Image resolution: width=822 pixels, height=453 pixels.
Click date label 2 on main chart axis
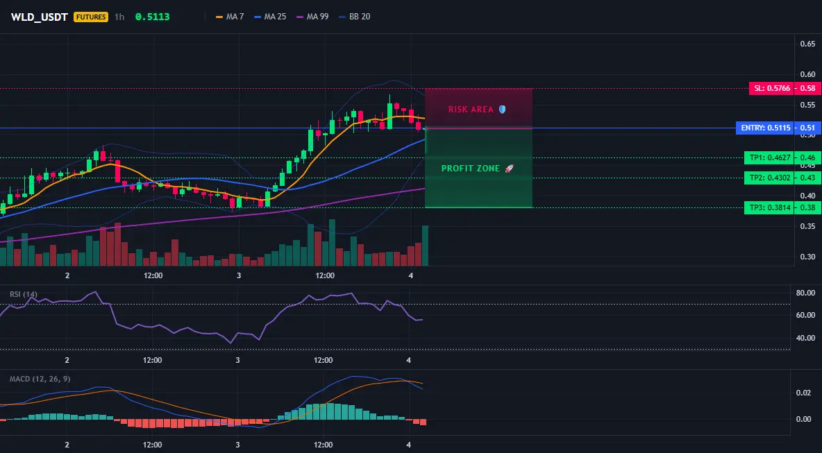(x=67, y=275)
